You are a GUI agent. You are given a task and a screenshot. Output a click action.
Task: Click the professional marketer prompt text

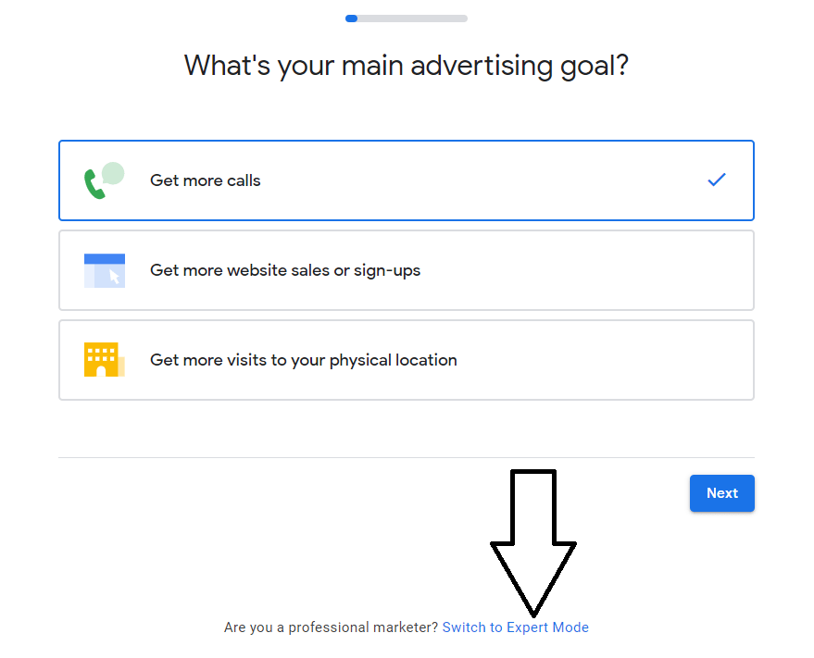(331, 627)
